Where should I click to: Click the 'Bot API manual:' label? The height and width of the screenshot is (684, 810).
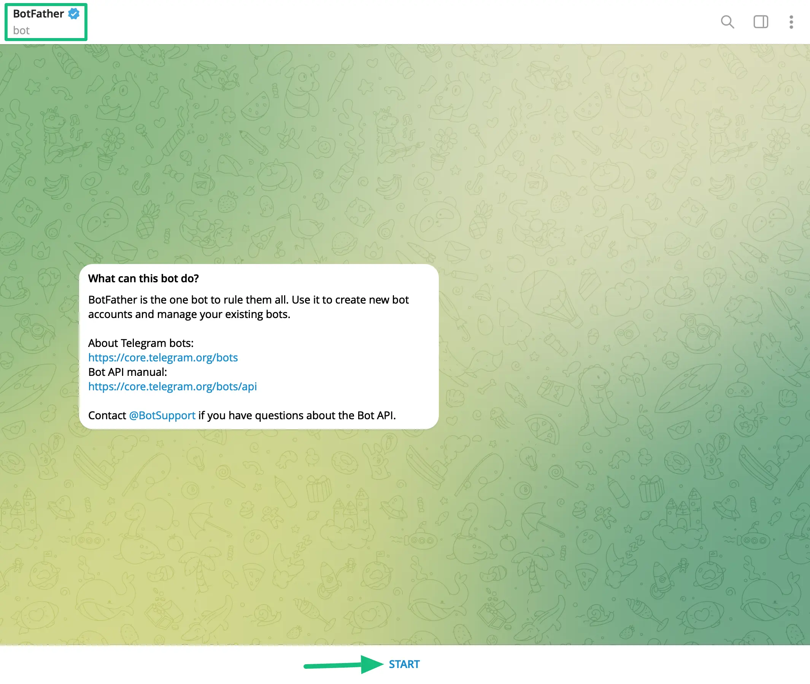point(127,372)
